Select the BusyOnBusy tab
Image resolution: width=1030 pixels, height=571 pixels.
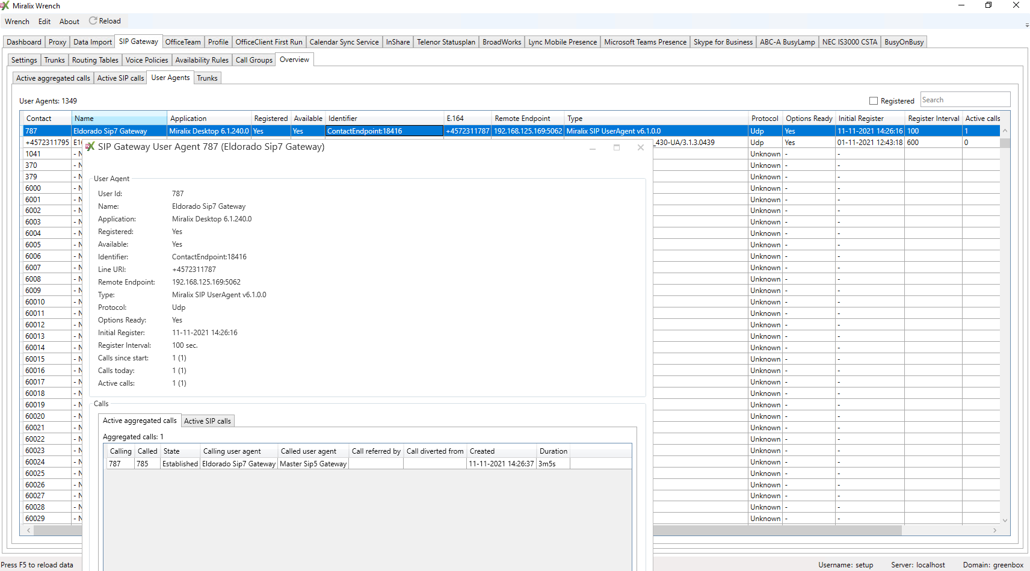point(904,42)
